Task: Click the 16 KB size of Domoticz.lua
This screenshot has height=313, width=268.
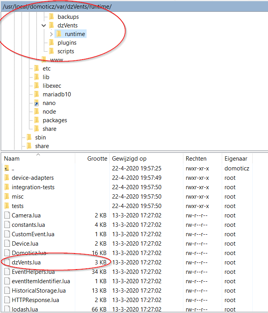Action: [99, 253]
